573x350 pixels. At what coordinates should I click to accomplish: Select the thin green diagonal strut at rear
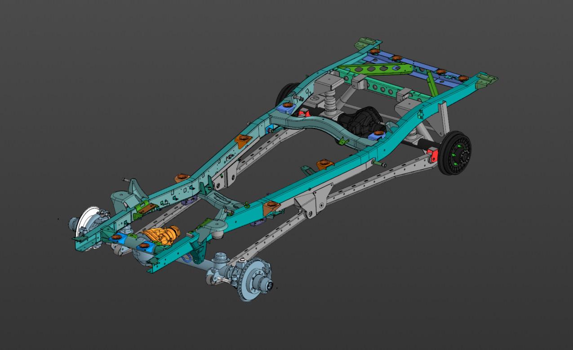tap(432, 84)
